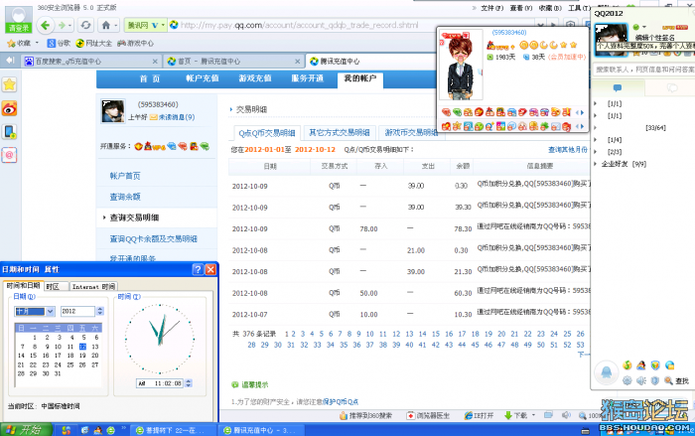The width and height of the screenshot is (695, 436).
Task: Click the 推荐到360搜索 status bar button
Action: pyautogui.click(x=365, y=415)
